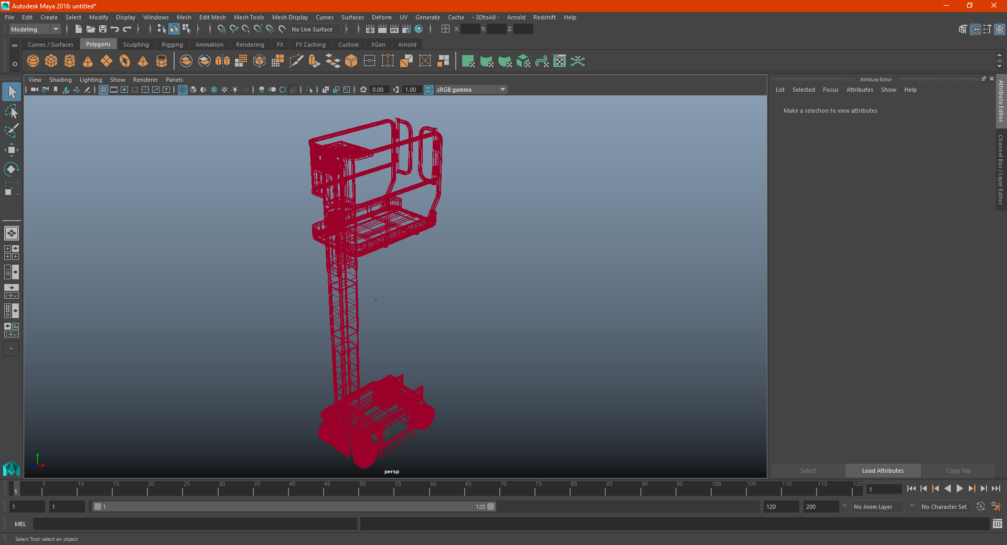1007x545 pixels.
Task: Create a polygon cube from the shelf
Action: [x=51, y=61]
